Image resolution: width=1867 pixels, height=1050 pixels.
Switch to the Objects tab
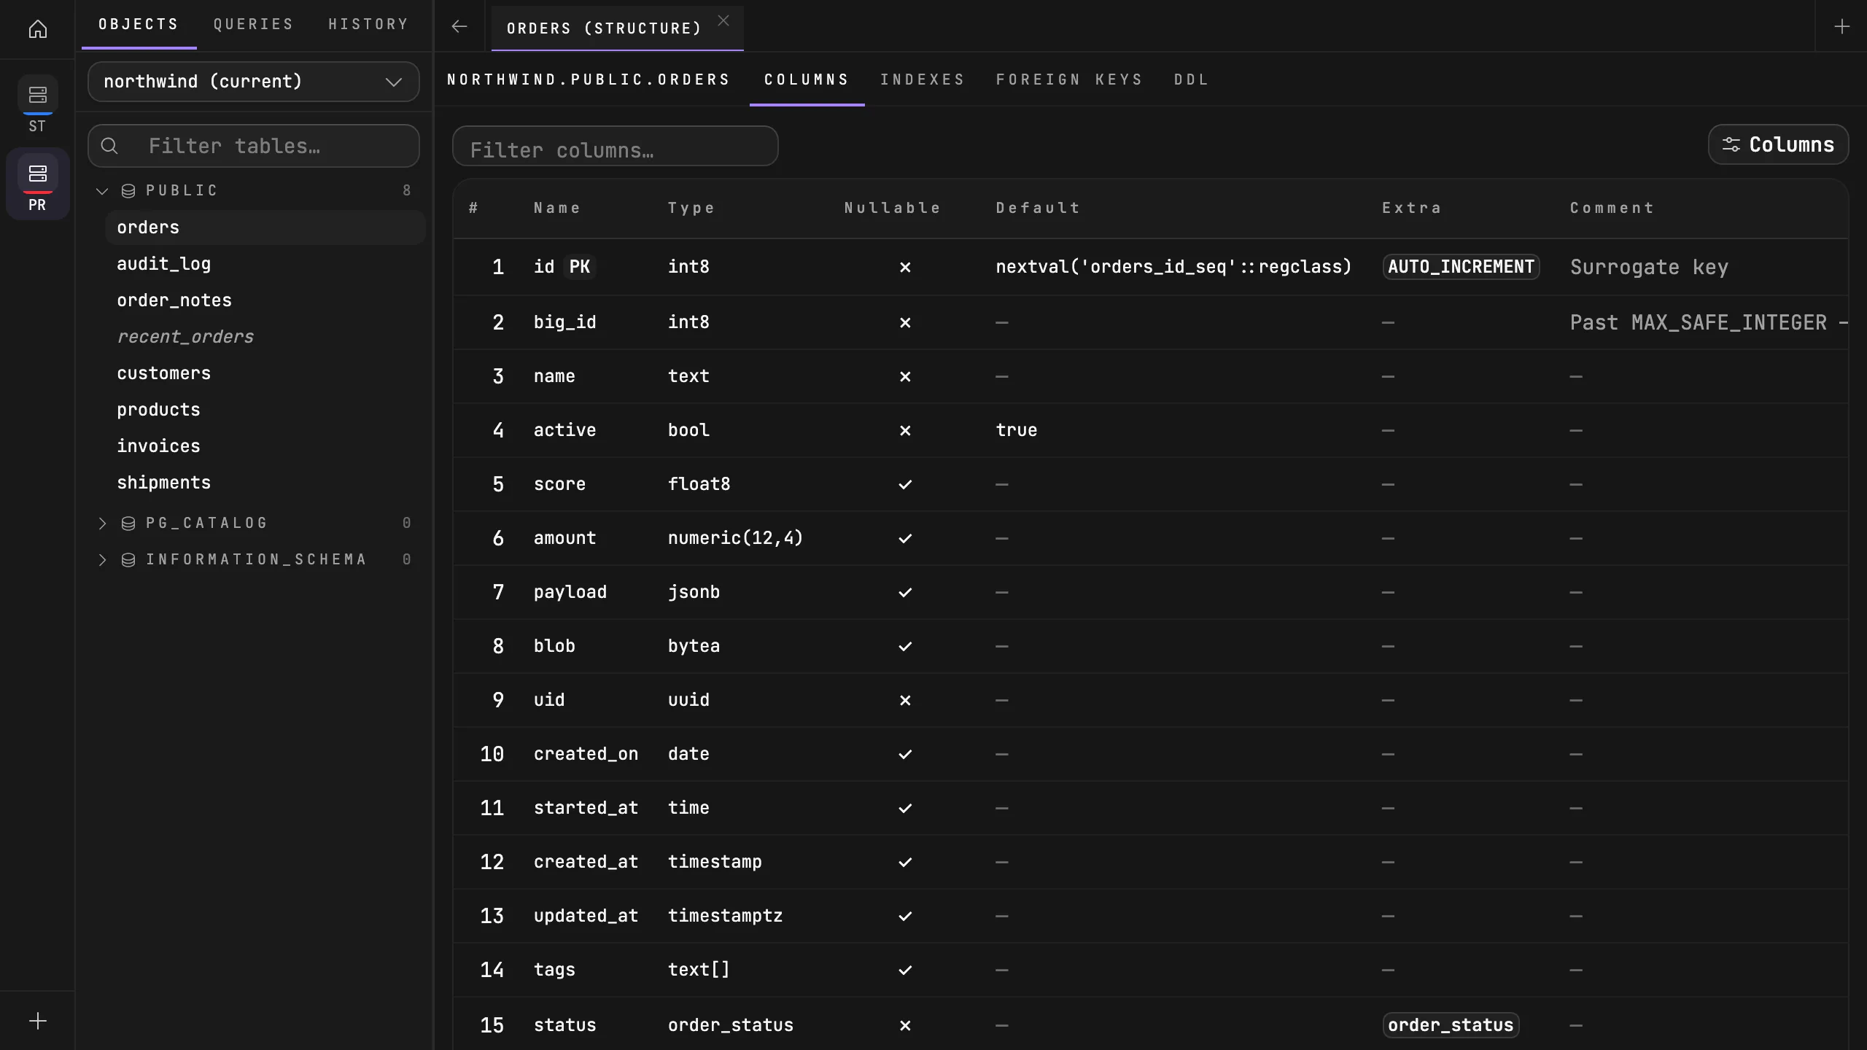tap(139, 25)
